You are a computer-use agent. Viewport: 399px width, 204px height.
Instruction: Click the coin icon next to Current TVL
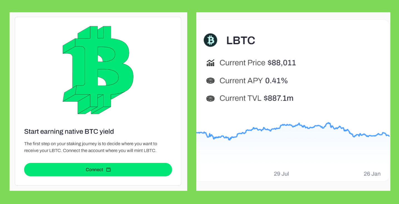(210, 98)
